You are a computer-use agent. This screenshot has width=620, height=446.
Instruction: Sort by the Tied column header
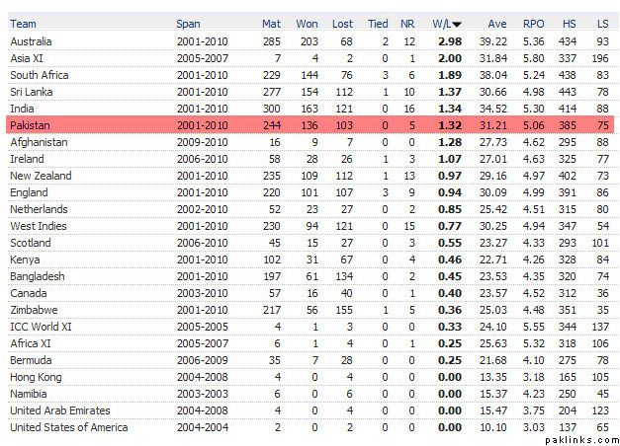(378, 24)
